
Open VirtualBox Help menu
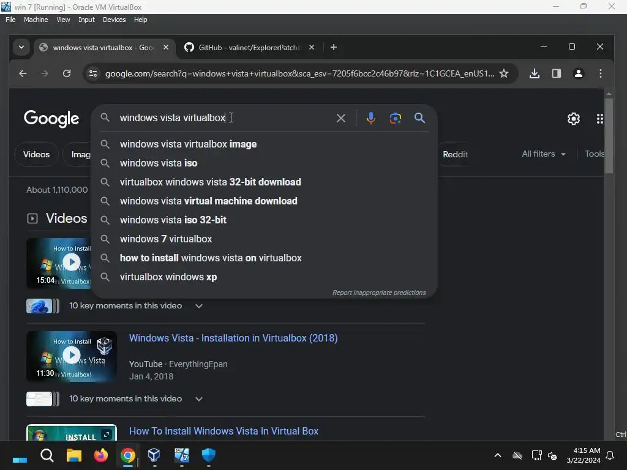coord(140,20)
